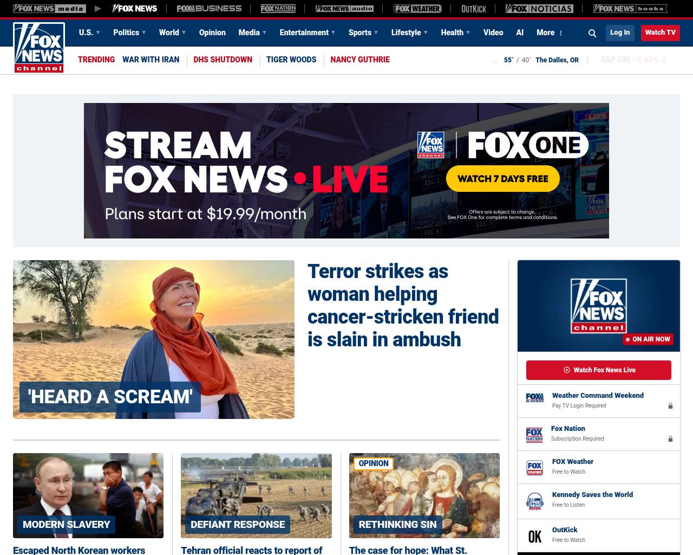
Task: Open the More menu
Action: pos(550,33)
